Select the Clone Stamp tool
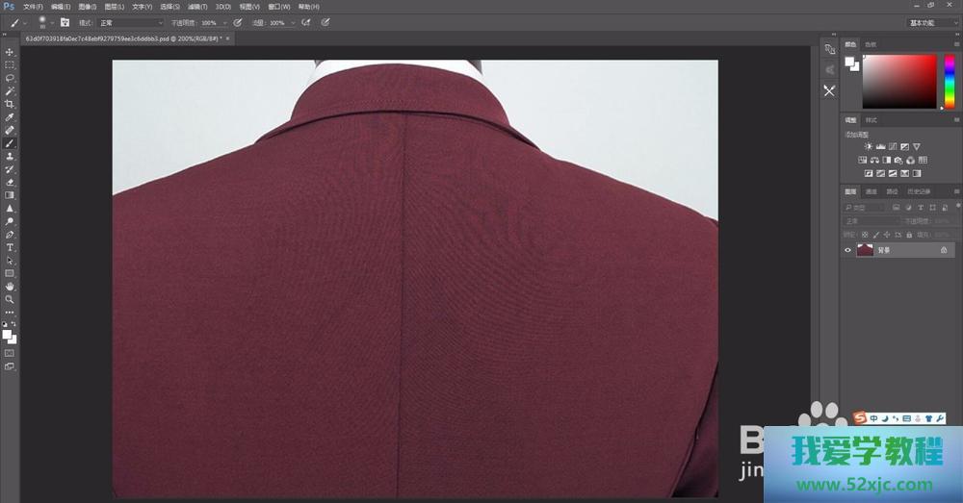The image size is (963, 503). click(10, 156)
